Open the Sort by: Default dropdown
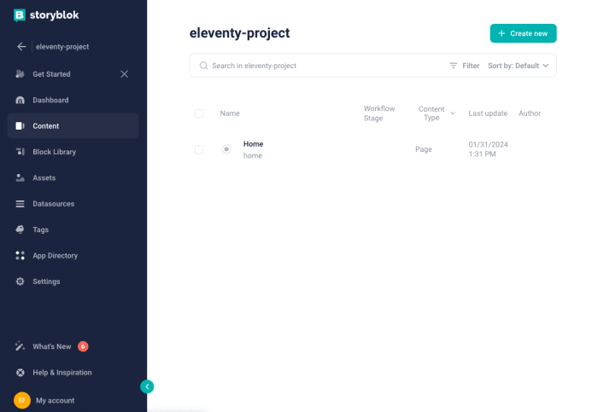Viewport: 598px width, 412px height. pos(518,66)
